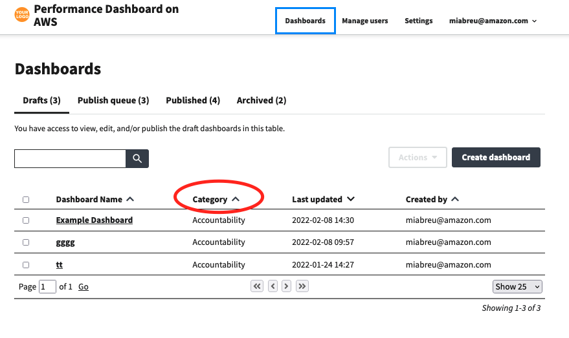Sort by Category column arrow
Viewport: 569px width, 338px height.
tap(236, 199)
